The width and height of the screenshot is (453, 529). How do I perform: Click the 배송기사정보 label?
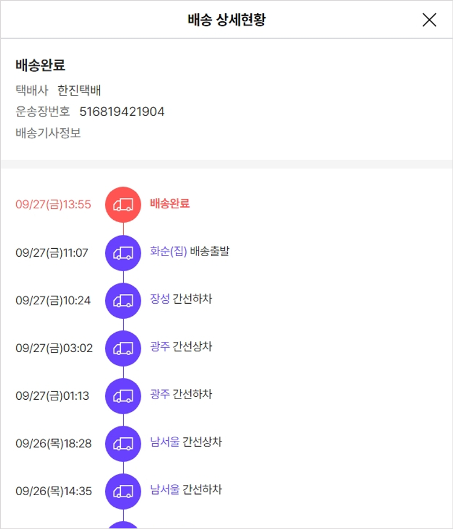coord(48,133)
